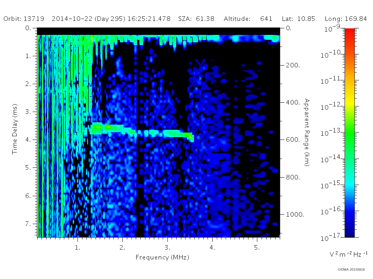Click the 'Orbit: 13719' header text

pyautogui.click(x=24, y=19)
